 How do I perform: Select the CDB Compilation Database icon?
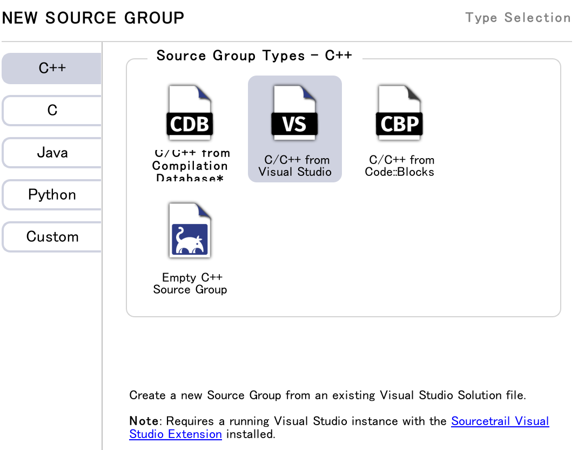pos(190,113)
